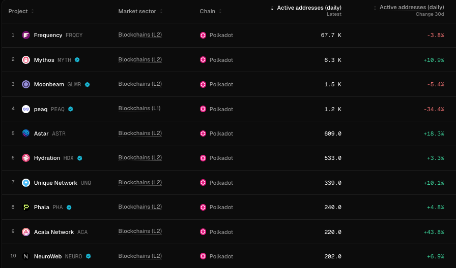The image size is (456, 268).
Task: Click the Hydration project logo icon
Action: point(26,158)
